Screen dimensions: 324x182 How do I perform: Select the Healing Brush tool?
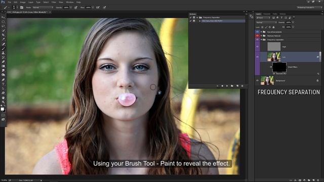coord(3,44)
